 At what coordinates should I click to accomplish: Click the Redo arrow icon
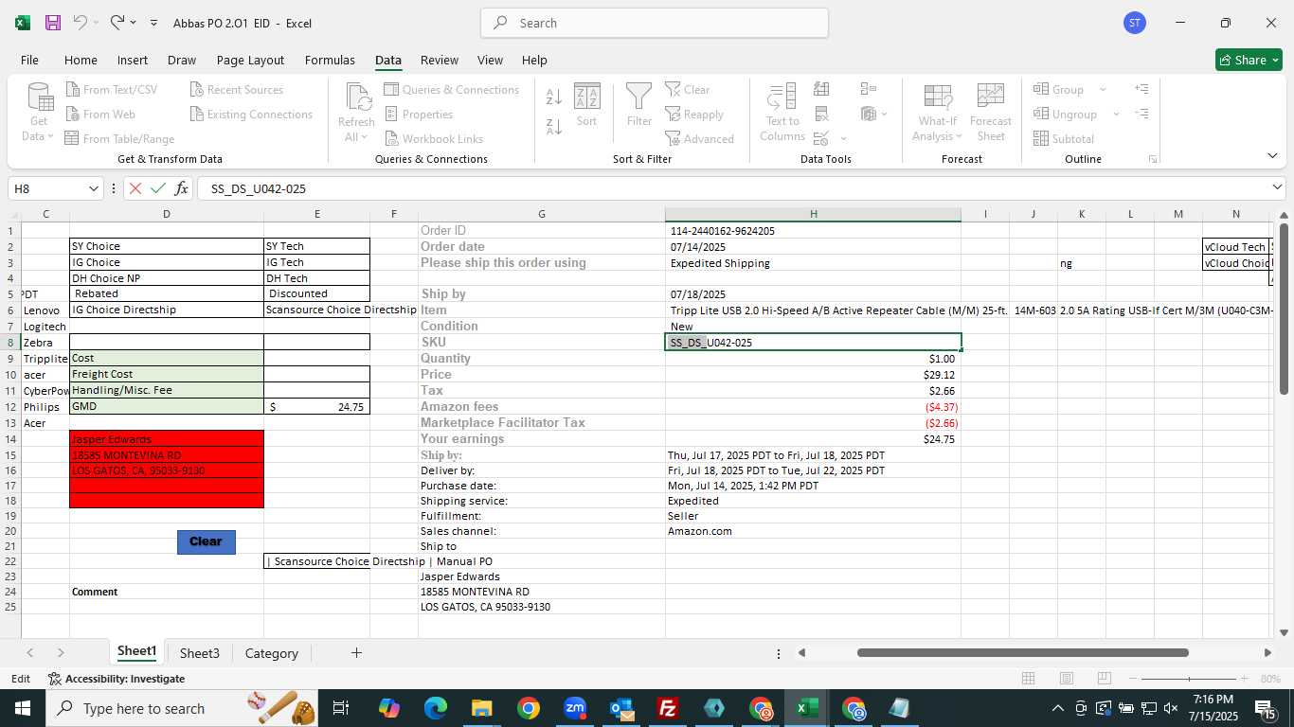117,22
